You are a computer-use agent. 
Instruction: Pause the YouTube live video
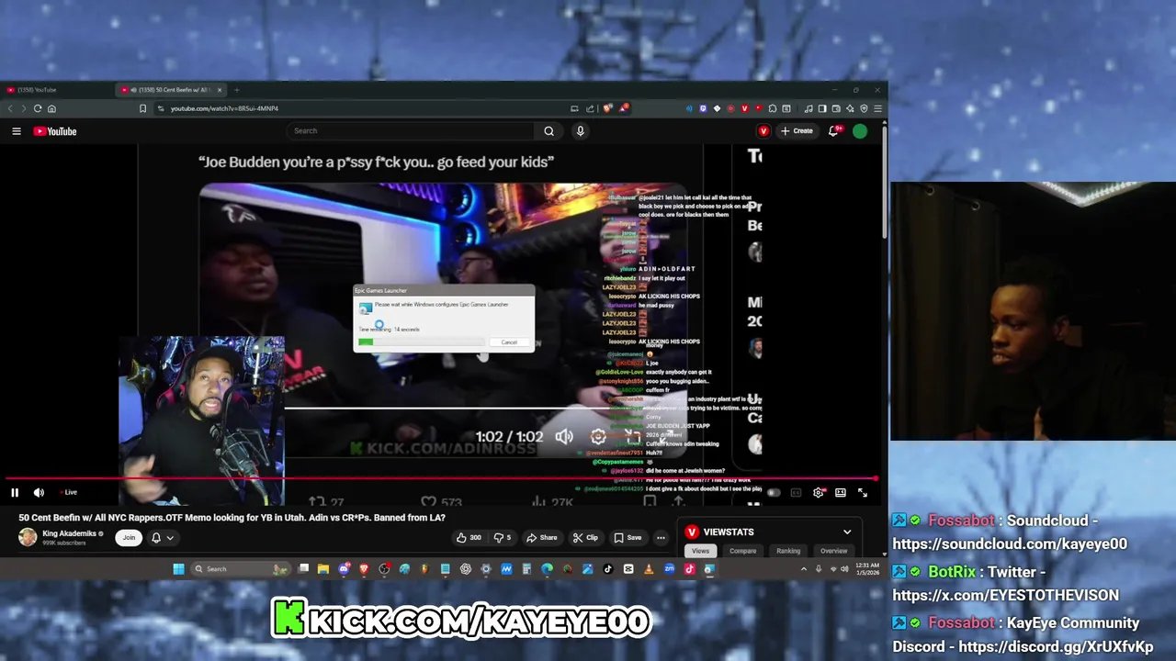[15, 493]
